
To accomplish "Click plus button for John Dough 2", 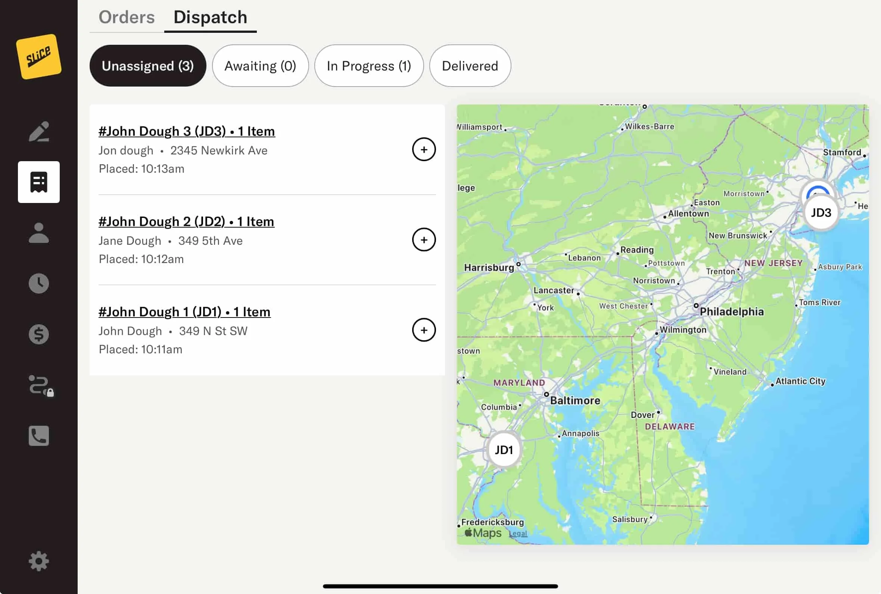I will pos(424,240).
